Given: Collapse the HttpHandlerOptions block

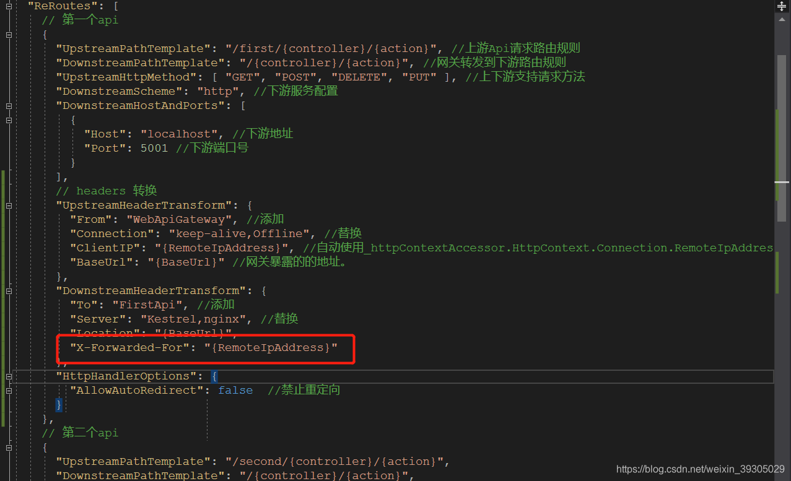Looking at the screenshot, I should click(9, 376).
